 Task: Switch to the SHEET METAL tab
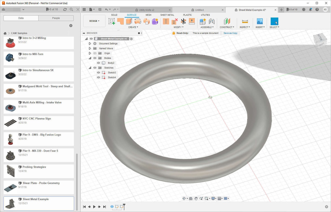point(167,15)
